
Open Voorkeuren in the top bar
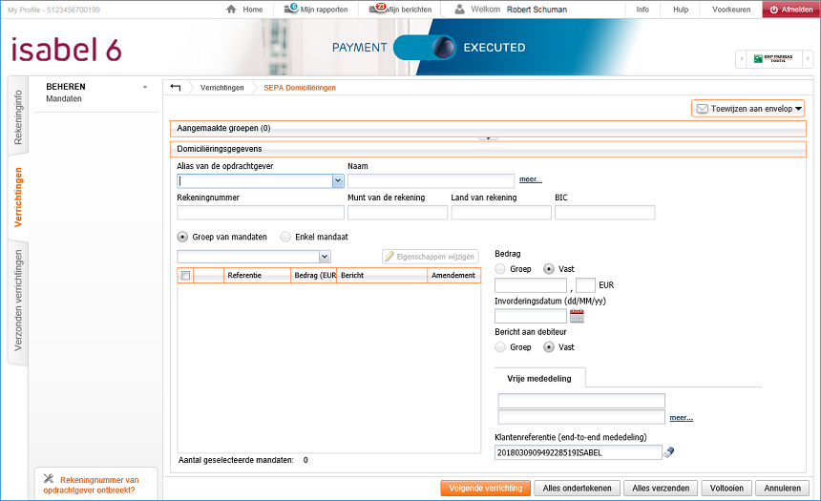(731, 10)
